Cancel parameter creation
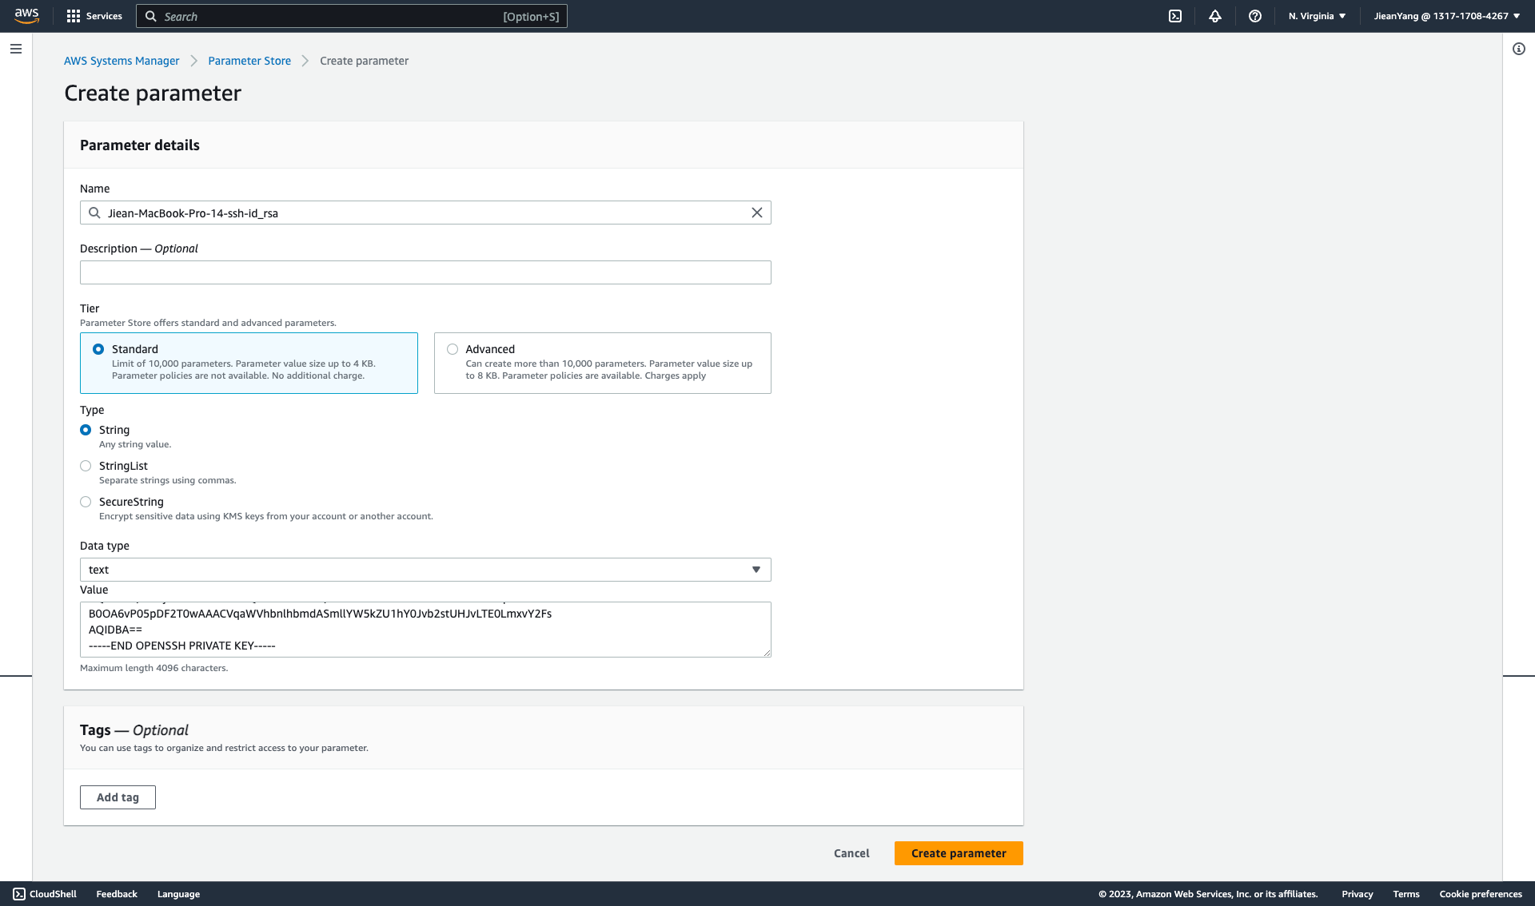Image resolution: width=1535 pixels, height=906 pixels. point(851,853)
